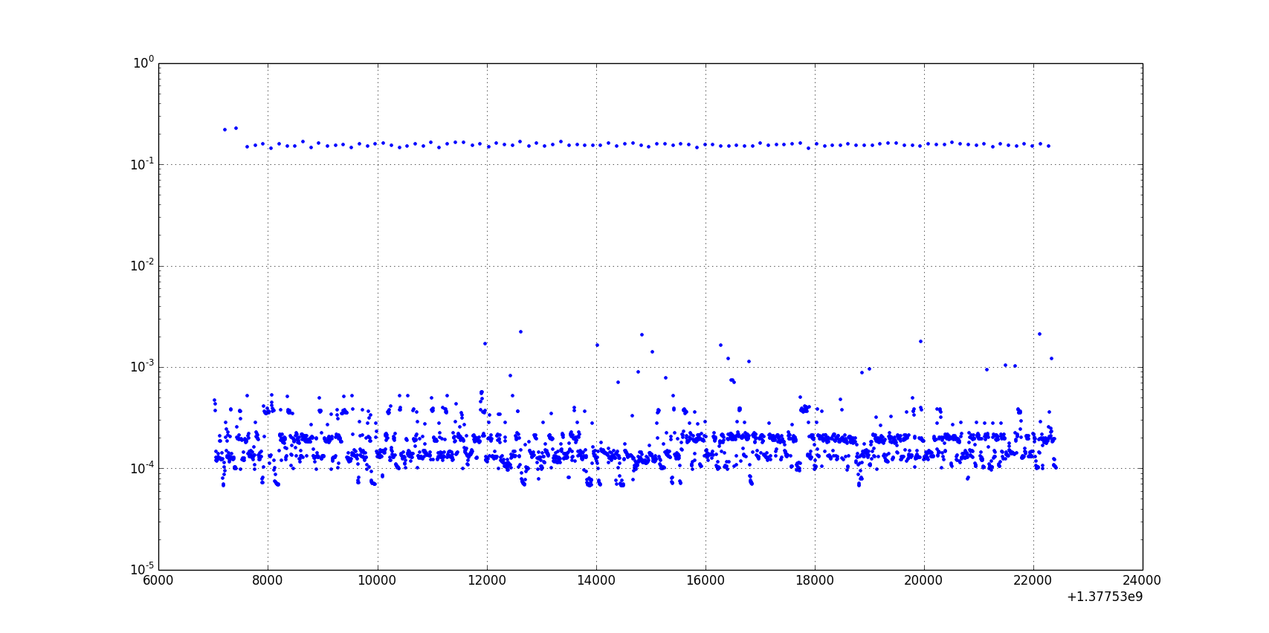Click the x-axis tick label 20000
This screenshot has width=1269, height=633.
click(x=923, y=581)
